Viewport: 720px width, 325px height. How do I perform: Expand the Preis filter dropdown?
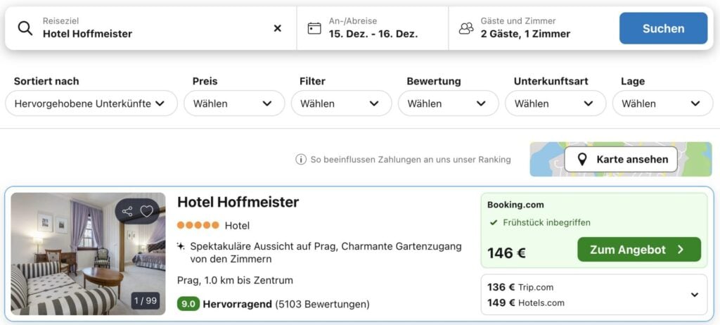pyautogui.click(x=234, y=103)
